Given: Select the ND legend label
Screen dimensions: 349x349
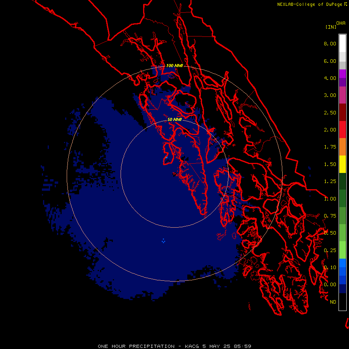Looking at the screenshot, I should (x=333, y=302).
